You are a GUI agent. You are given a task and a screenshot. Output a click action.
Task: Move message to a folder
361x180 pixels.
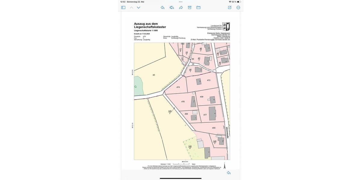(x=199, y=7)
